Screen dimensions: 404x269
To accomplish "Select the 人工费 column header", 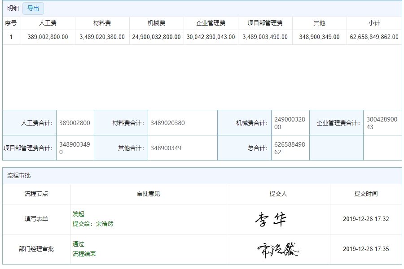I will coord(46,22).
